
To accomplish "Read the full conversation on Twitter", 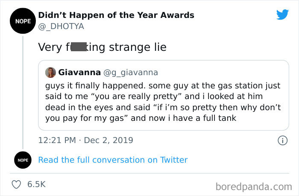I will [x=113, y=160].
